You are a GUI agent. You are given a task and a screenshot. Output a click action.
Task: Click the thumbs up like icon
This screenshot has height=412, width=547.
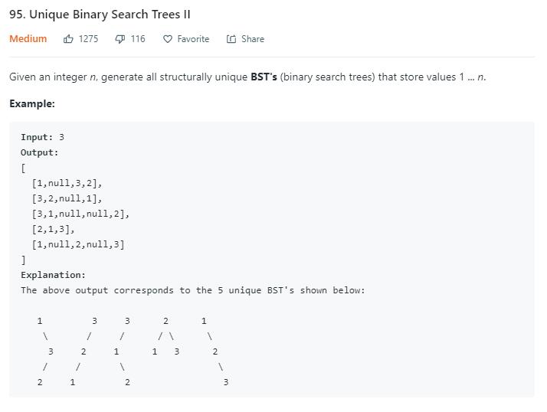pos(69,39)
